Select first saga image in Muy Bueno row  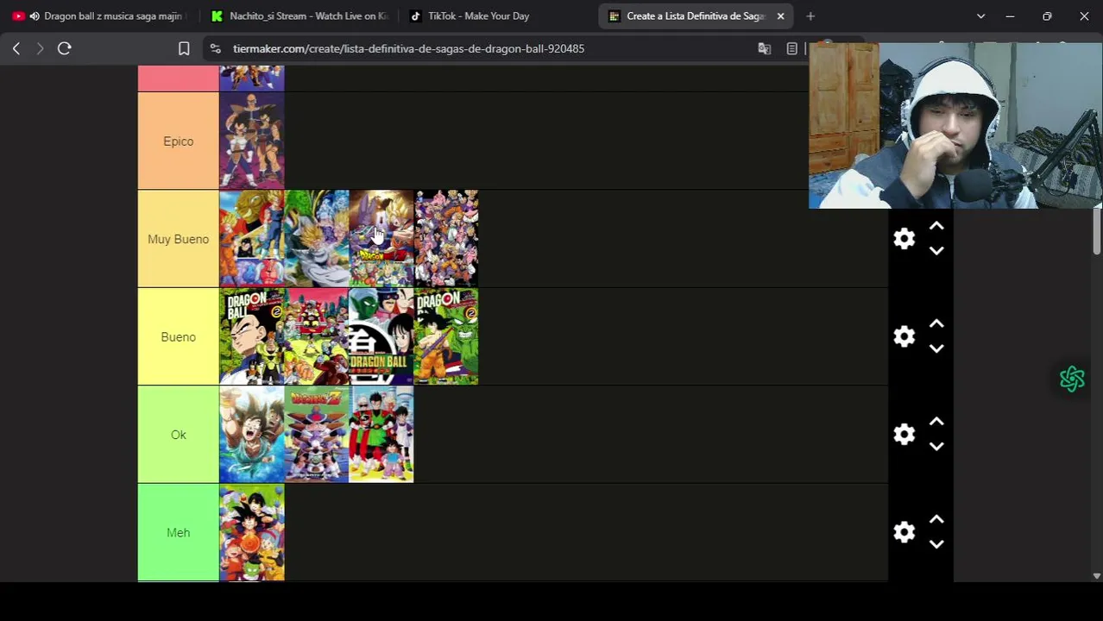(x=252, y=239)
